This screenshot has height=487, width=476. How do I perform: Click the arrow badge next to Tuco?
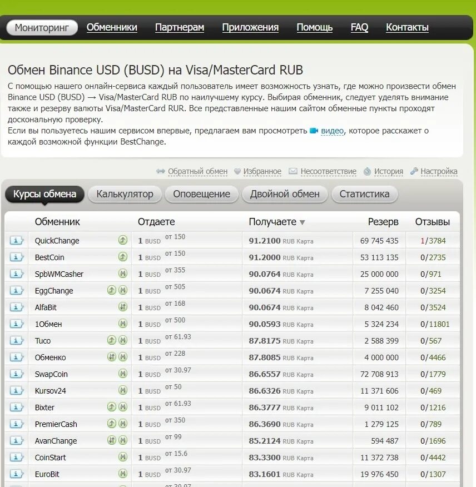(x=112, y=340)
